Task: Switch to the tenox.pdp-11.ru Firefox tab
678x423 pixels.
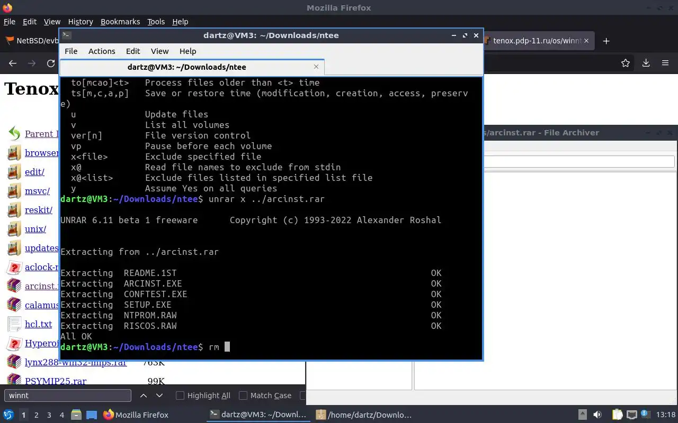Action: (x=539, y=41)
